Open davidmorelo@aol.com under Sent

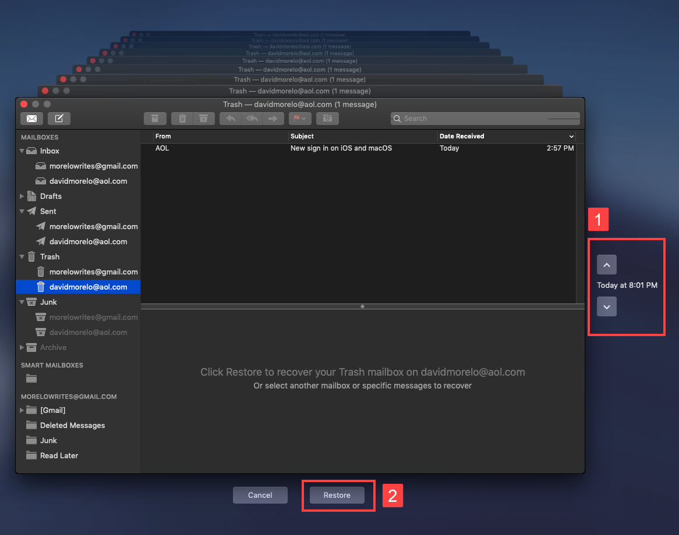89,242
